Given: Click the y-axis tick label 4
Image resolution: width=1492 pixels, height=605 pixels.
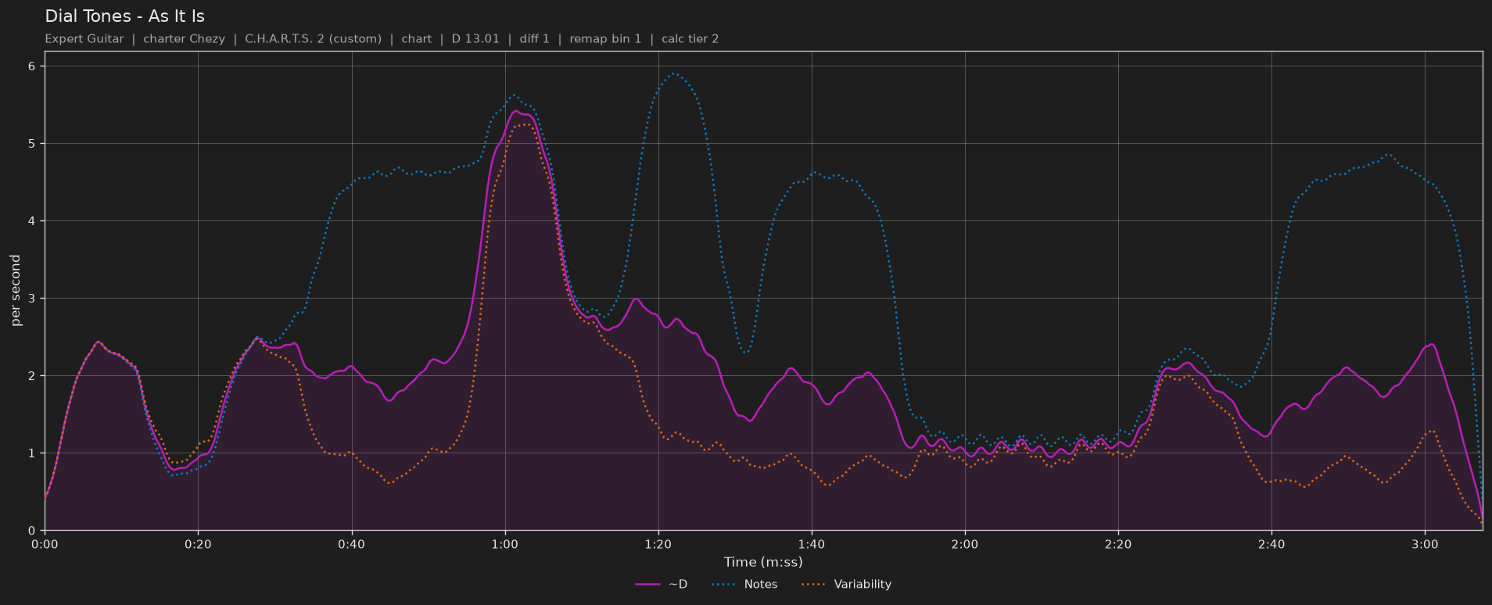Looking at the screenshot, I should [x=32, y=221].
